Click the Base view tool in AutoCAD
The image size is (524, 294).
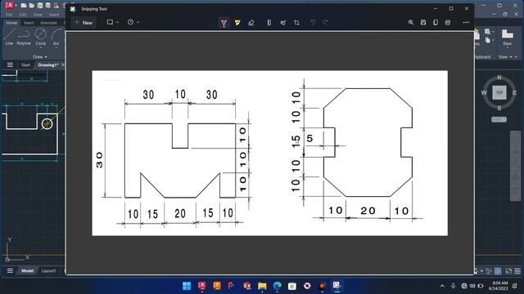(508, 37)
